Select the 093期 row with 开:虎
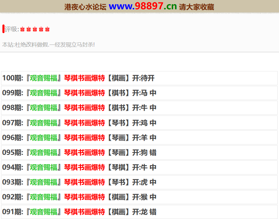 [139, 182]
